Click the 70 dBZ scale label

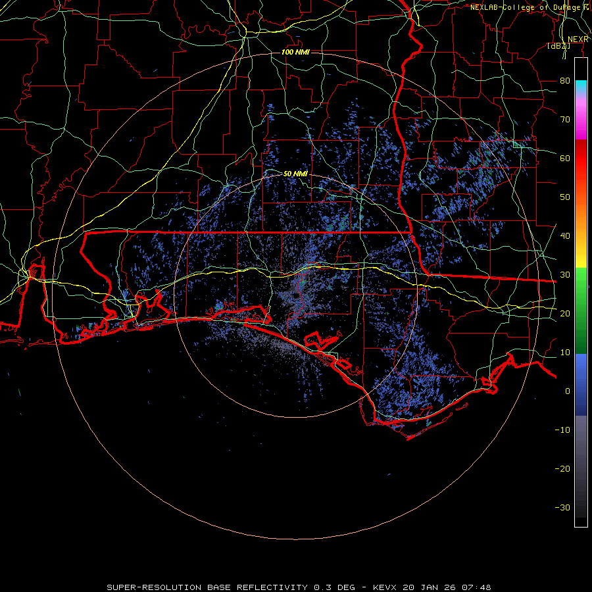click(x=565, y=120)
